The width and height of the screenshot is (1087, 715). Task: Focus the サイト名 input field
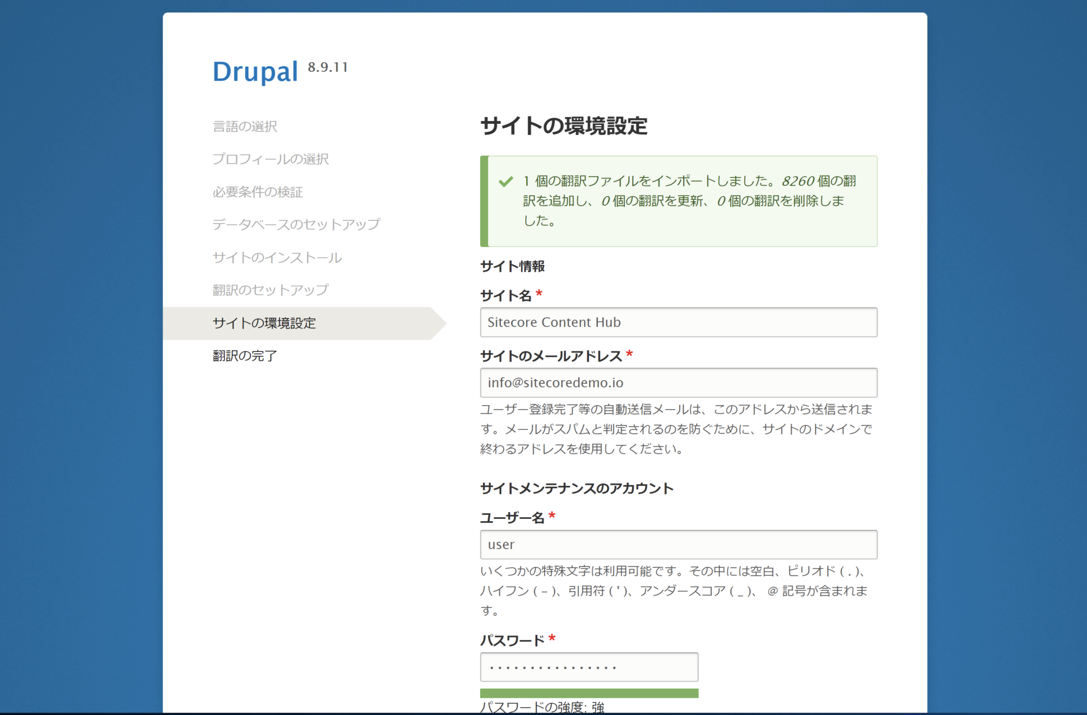coord(679,322)
